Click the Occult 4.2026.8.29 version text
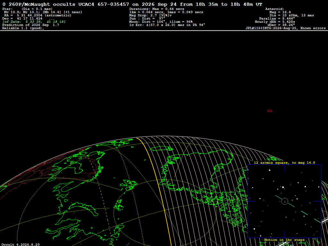The height and width of the screenshot is (246, 328). point(21,244)
